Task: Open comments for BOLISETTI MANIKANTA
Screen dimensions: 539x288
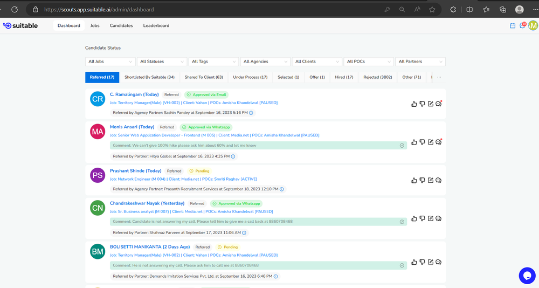Action: pos(439,262)
